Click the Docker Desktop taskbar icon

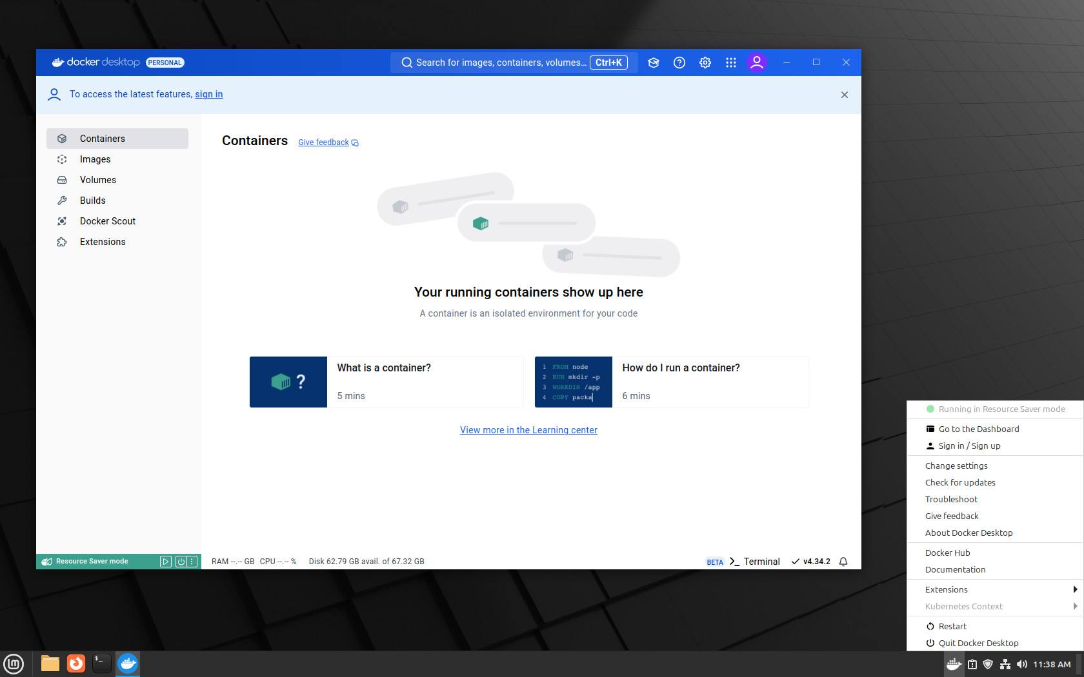click(x=128, y=663)
